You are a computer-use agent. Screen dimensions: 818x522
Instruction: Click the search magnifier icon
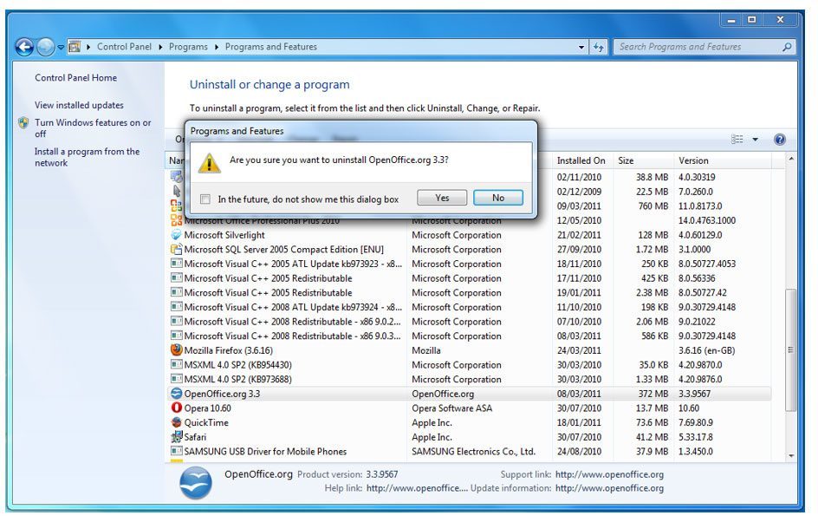tap(787, 47)
